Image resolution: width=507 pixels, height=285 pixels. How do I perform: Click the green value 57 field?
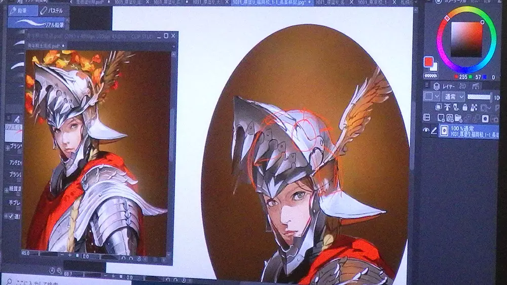tap(478, 77)
